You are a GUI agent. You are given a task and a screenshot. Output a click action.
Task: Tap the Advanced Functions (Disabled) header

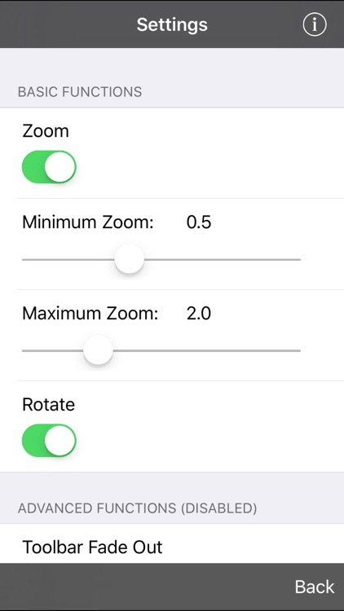tap(137, 508)
